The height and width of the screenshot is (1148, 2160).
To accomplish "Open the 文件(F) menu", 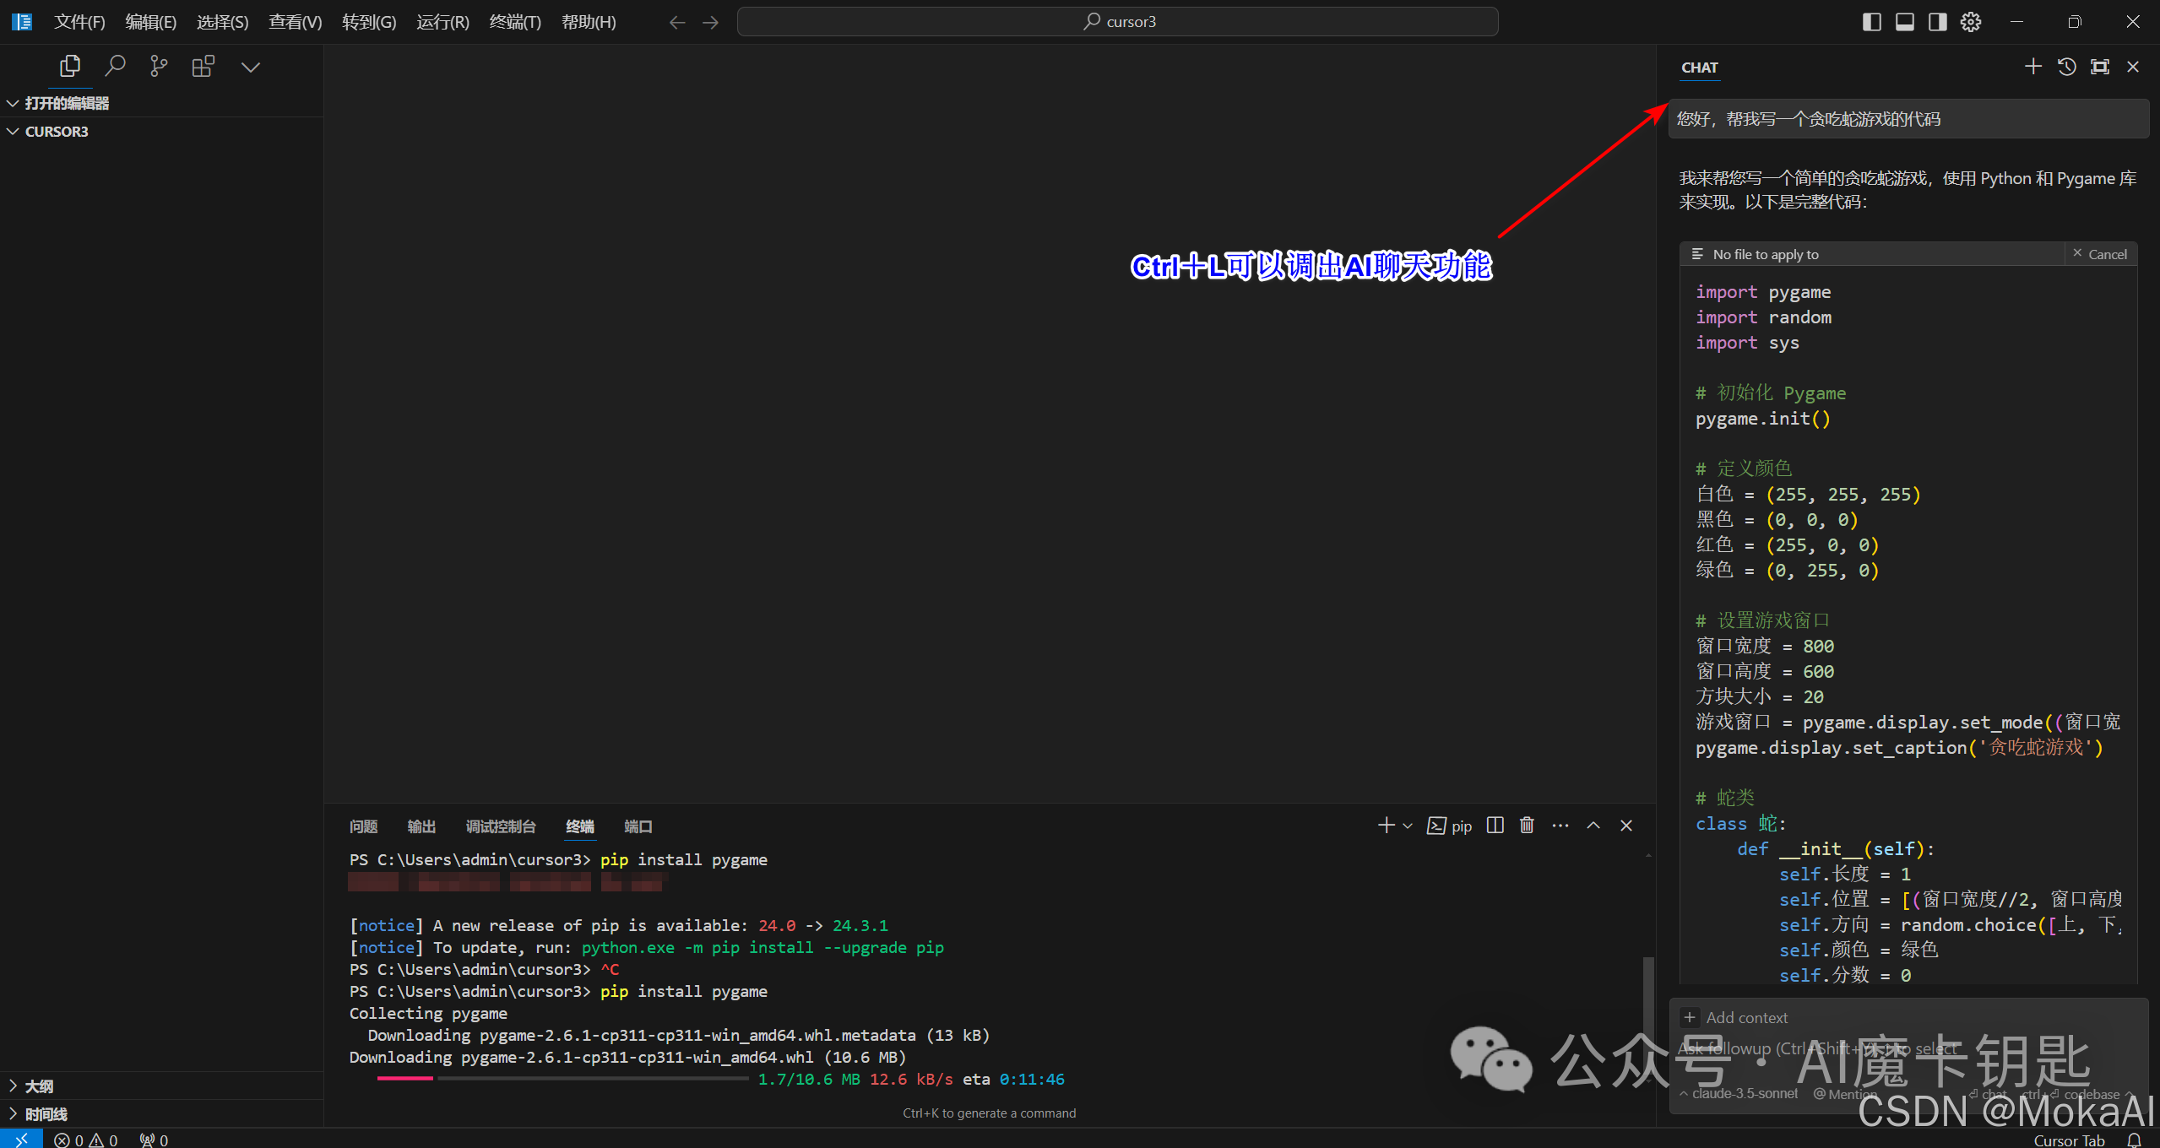I will point(79,22).
